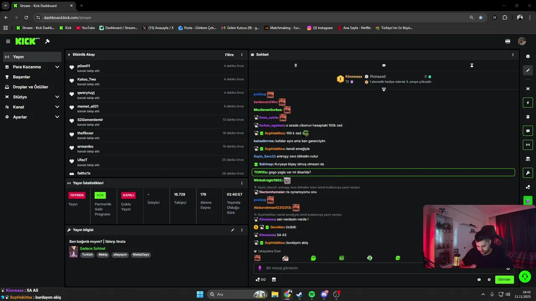
Task: Toggle the chat panel icon in right sidebar
Action: coord(528,131)
